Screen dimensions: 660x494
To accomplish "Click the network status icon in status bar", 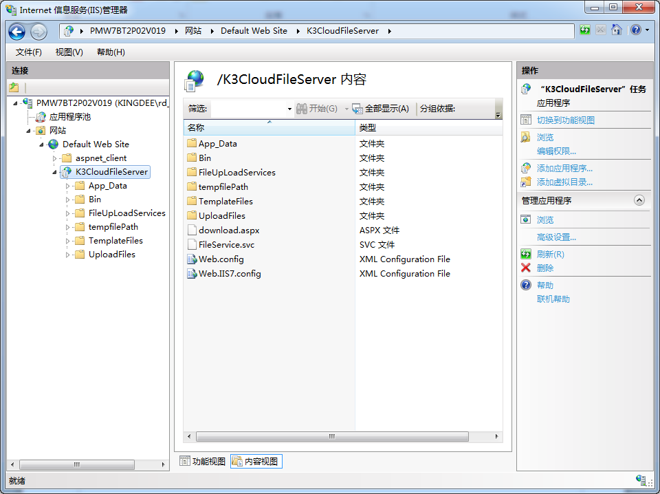I will pyautogui.click(x=641, y=480).
